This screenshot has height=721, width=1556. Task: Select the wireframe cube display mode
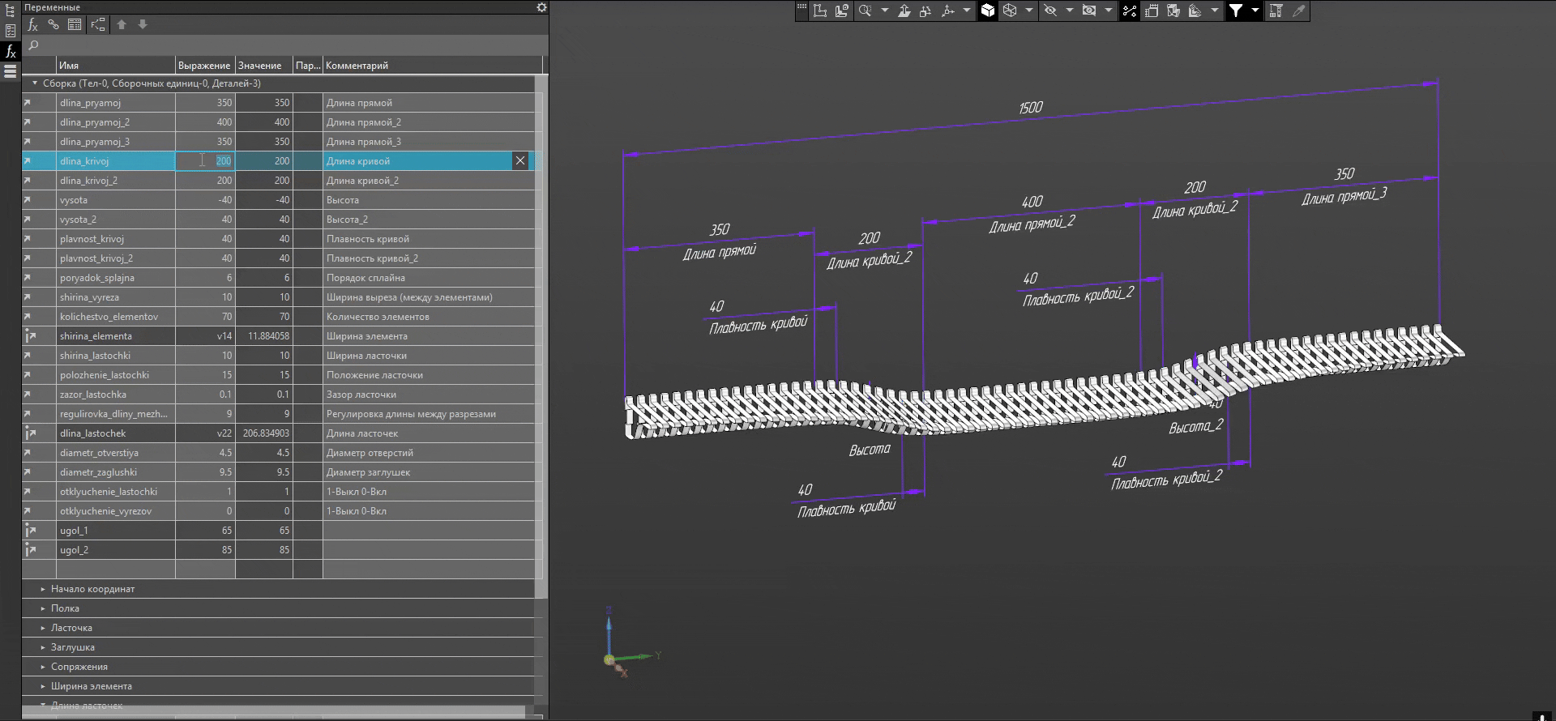(1010, 11)
